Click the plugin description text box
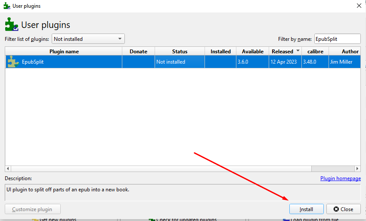Viewport: 366px width, 221px height. click(183, 192)
